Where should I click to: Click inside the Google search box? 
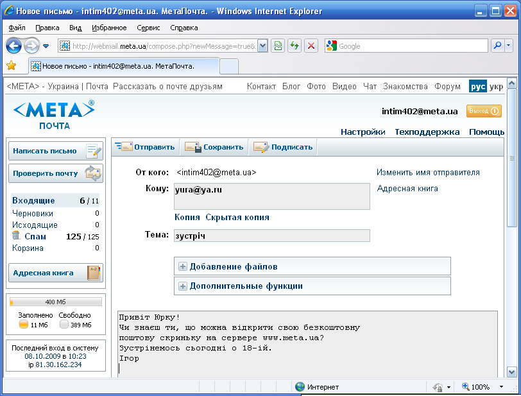tap(412, 46)
